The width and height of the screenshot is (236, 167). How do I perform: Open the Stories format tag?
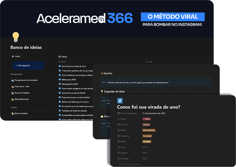146,125
